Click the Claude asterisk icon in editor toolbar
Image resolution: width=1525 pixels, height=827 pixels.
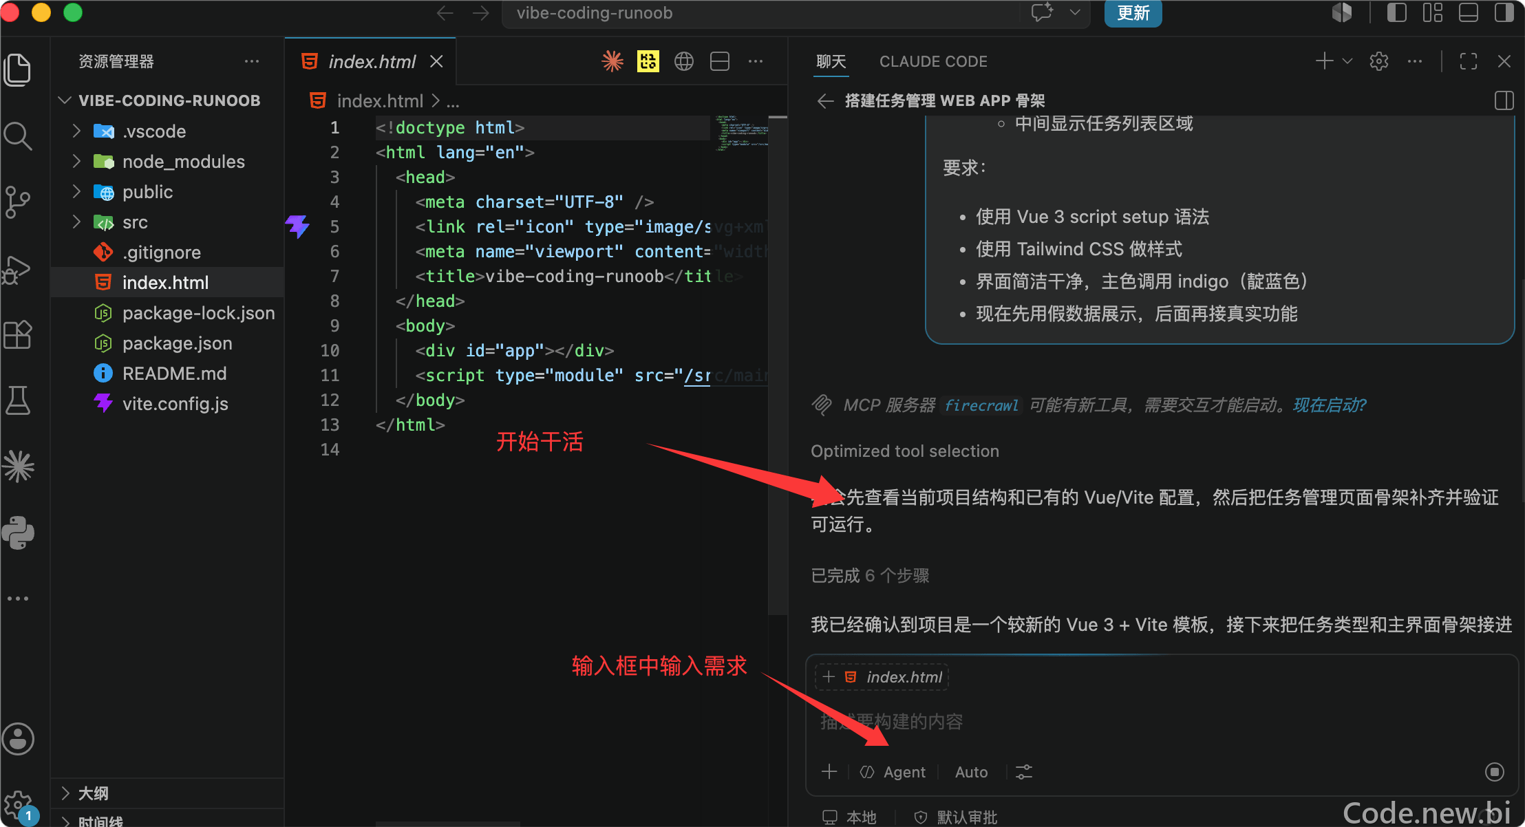point(612,62)
